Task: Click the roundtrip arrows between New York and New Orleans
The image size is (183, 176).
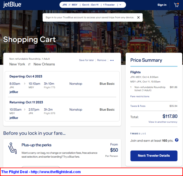Action: coord(29,64)
